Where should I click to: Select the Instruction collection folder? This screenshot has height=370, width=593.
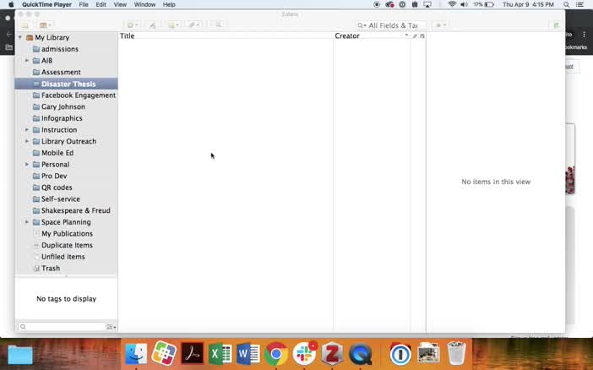click(59, 130)
